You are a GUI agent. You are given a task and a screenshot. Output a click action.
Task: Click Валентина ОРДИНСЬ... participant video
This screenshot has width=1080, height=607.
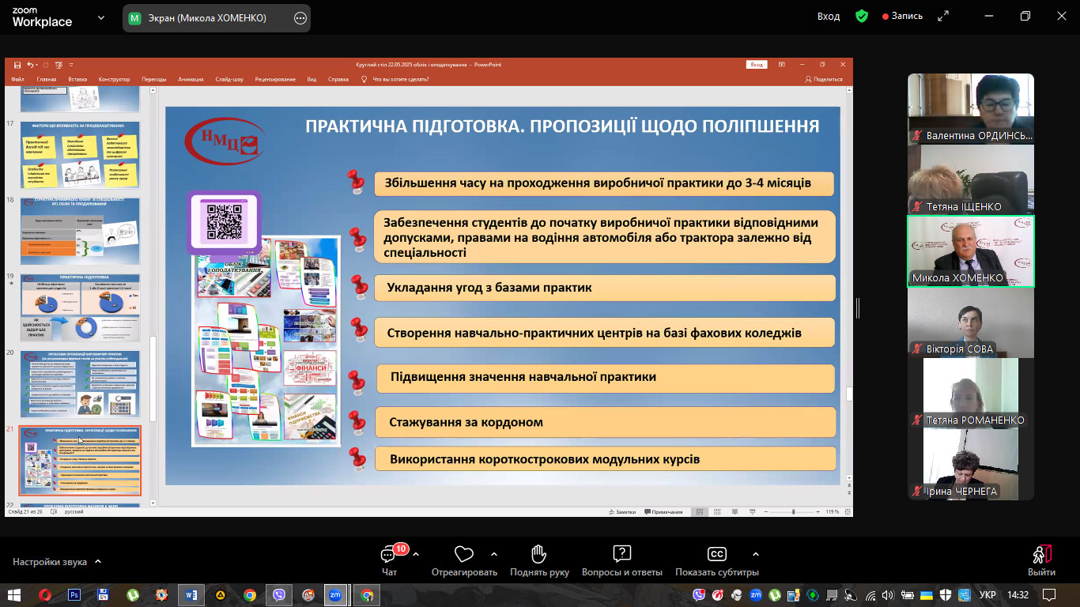[x=971, y=108]
